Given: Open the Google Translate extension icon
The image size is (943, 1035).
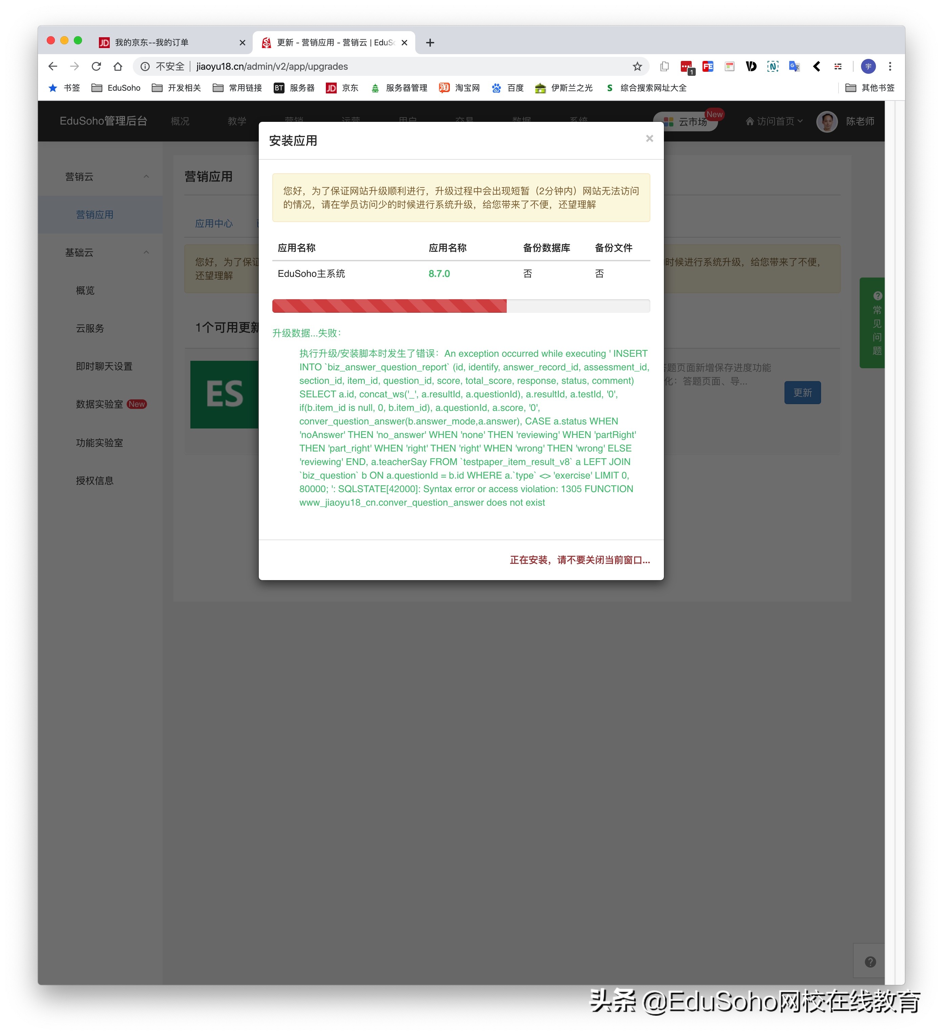Looking at the screenshot, I should pyautogui.click(x=794, y=66).
